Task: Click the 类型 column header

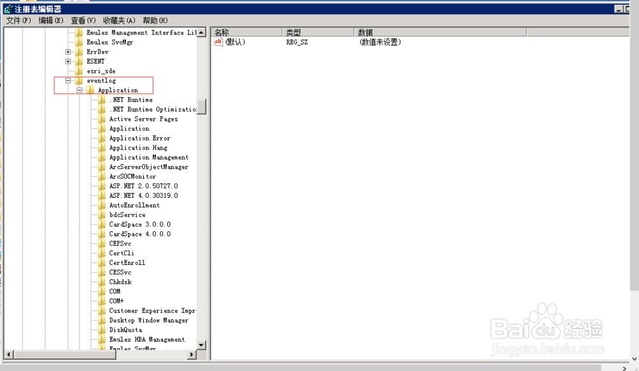Action: coord(300,31)
